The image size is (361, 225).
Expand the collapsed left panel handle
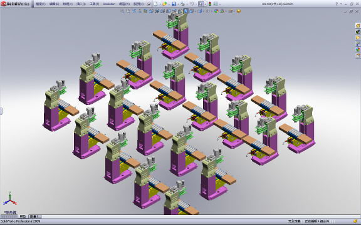(1, 111)
